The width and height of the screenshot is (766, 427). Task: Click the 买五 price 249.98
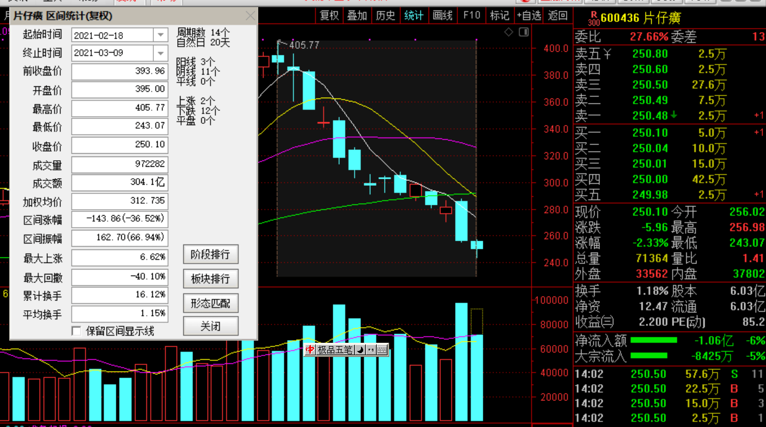point(650,194)
